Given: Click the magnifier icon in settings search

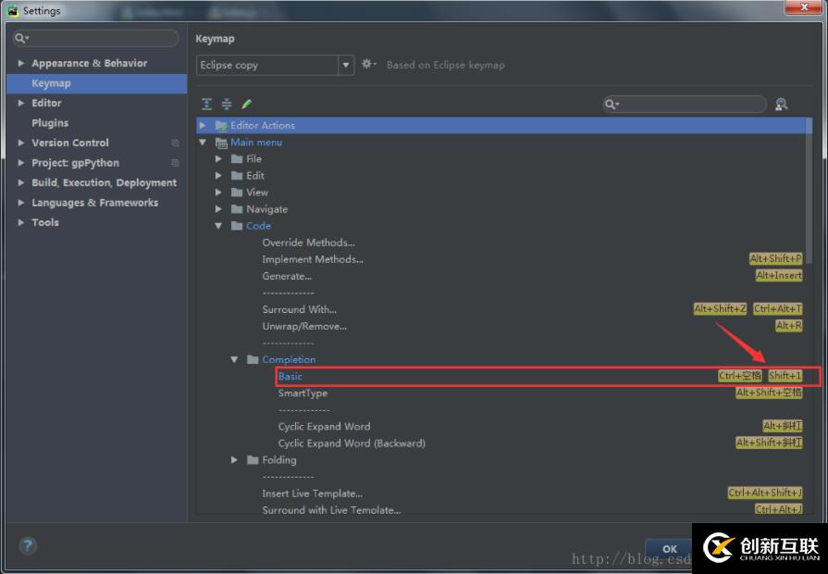Looking at the screenshot, I should click(21, 38).
